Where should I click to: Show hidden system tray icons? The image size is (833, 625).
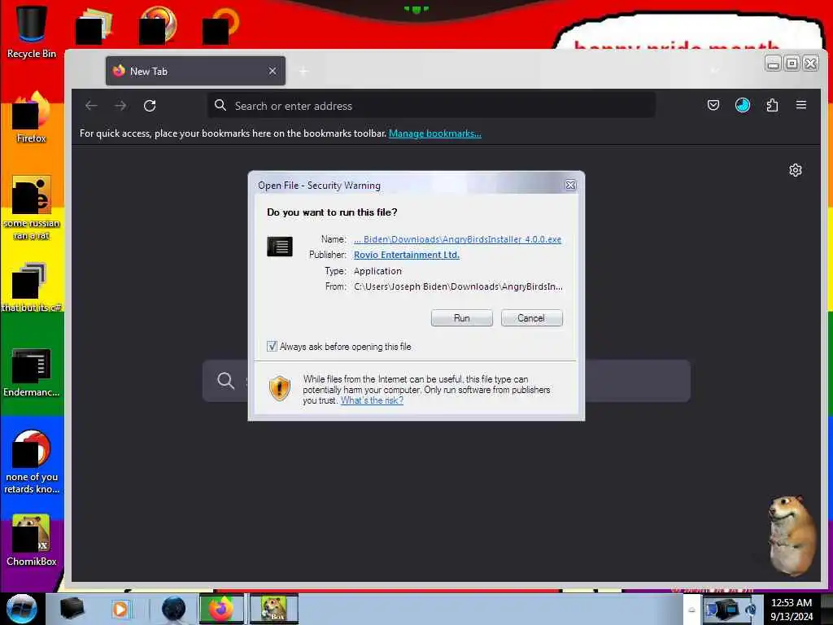691,610
